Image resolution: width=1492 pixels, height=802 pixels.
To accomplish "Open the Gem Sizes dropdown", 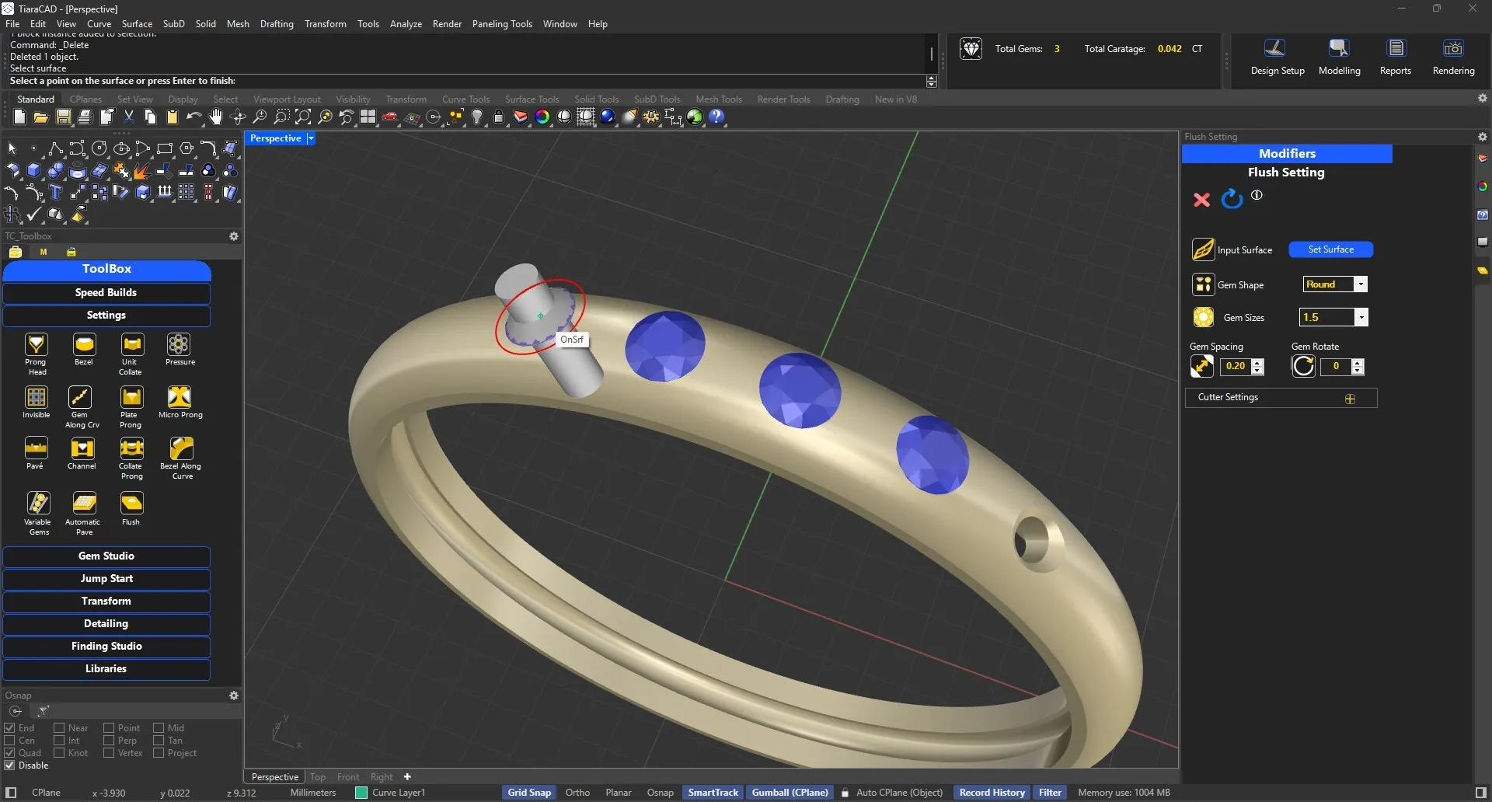I will [1361, 317].
